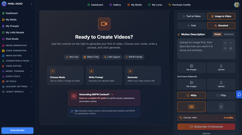242x135 pixels.
Task: Choose portrait aspect ratio
Action: pyautogui.click(x=221, y=107)
